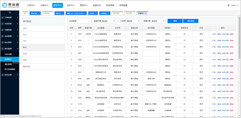Close the 待打包 tab with its X
This screenshot has height=118, width=241.
(x=62, y=14)
